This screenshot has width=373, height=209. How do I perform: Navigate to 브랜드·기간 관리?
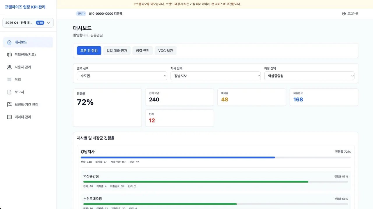(x=28, y=104)
